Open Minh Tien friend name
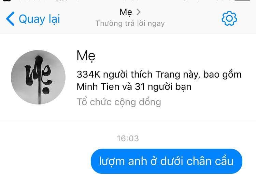The width and height of the screenshot is (256, 179). pos(98,86)
